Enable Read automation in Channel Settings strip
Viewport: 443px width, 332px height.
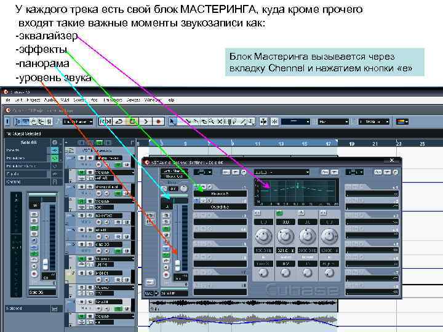point(166,228)
